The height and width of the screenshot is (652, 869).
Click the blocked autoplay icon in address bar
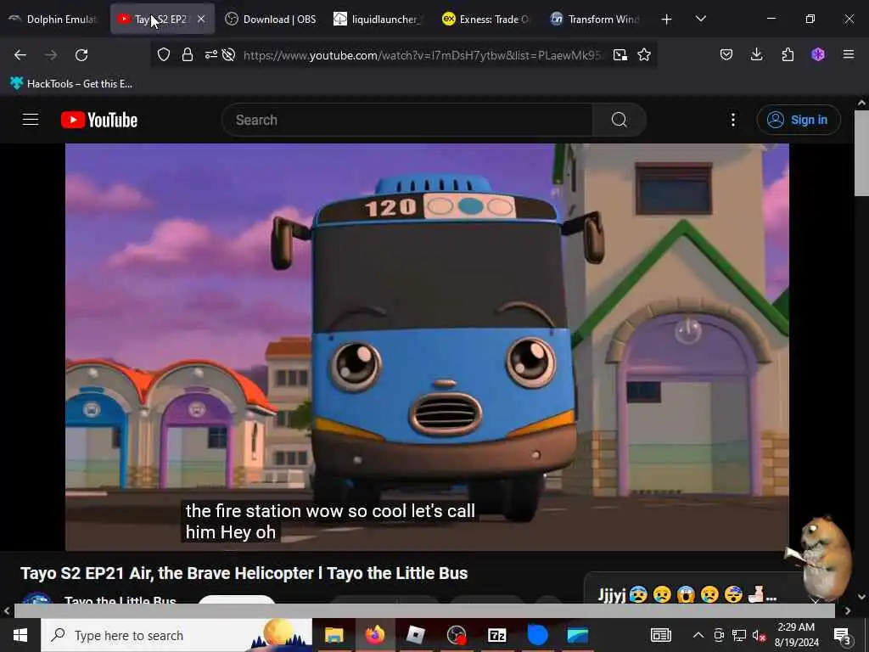click(x=228, y=54)
